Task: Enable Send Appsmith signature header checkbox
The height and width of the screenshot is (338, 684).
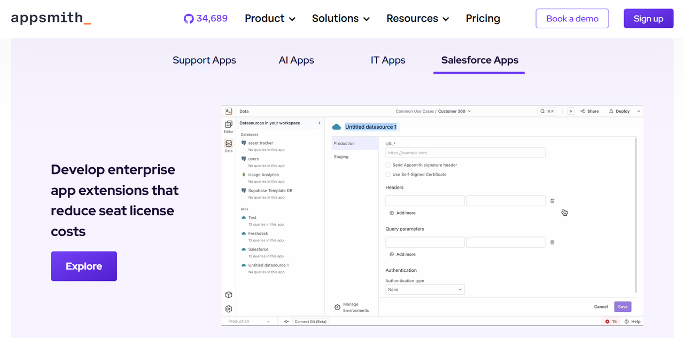Action: click(x=388, y=165)
